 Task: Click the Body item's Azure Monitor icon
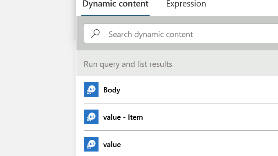[x=91, y=90]
